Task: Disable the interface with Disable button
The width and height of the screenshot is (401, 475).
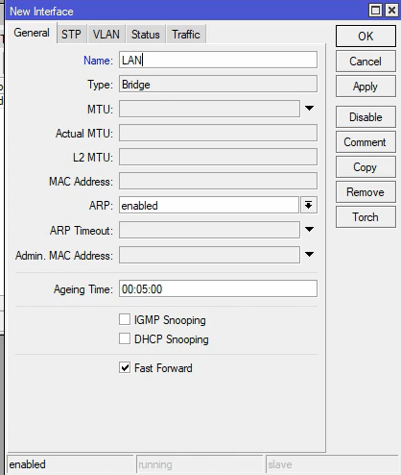Action: (x=366, y=117)
